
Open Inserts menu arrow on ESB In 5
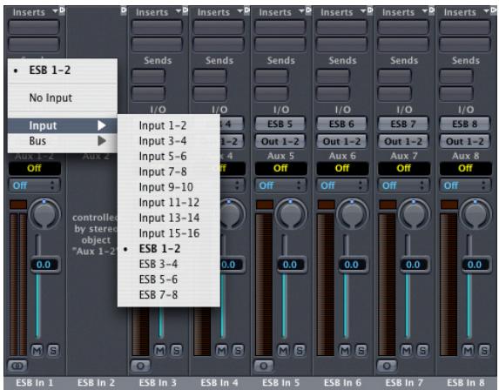click(301, 11)
